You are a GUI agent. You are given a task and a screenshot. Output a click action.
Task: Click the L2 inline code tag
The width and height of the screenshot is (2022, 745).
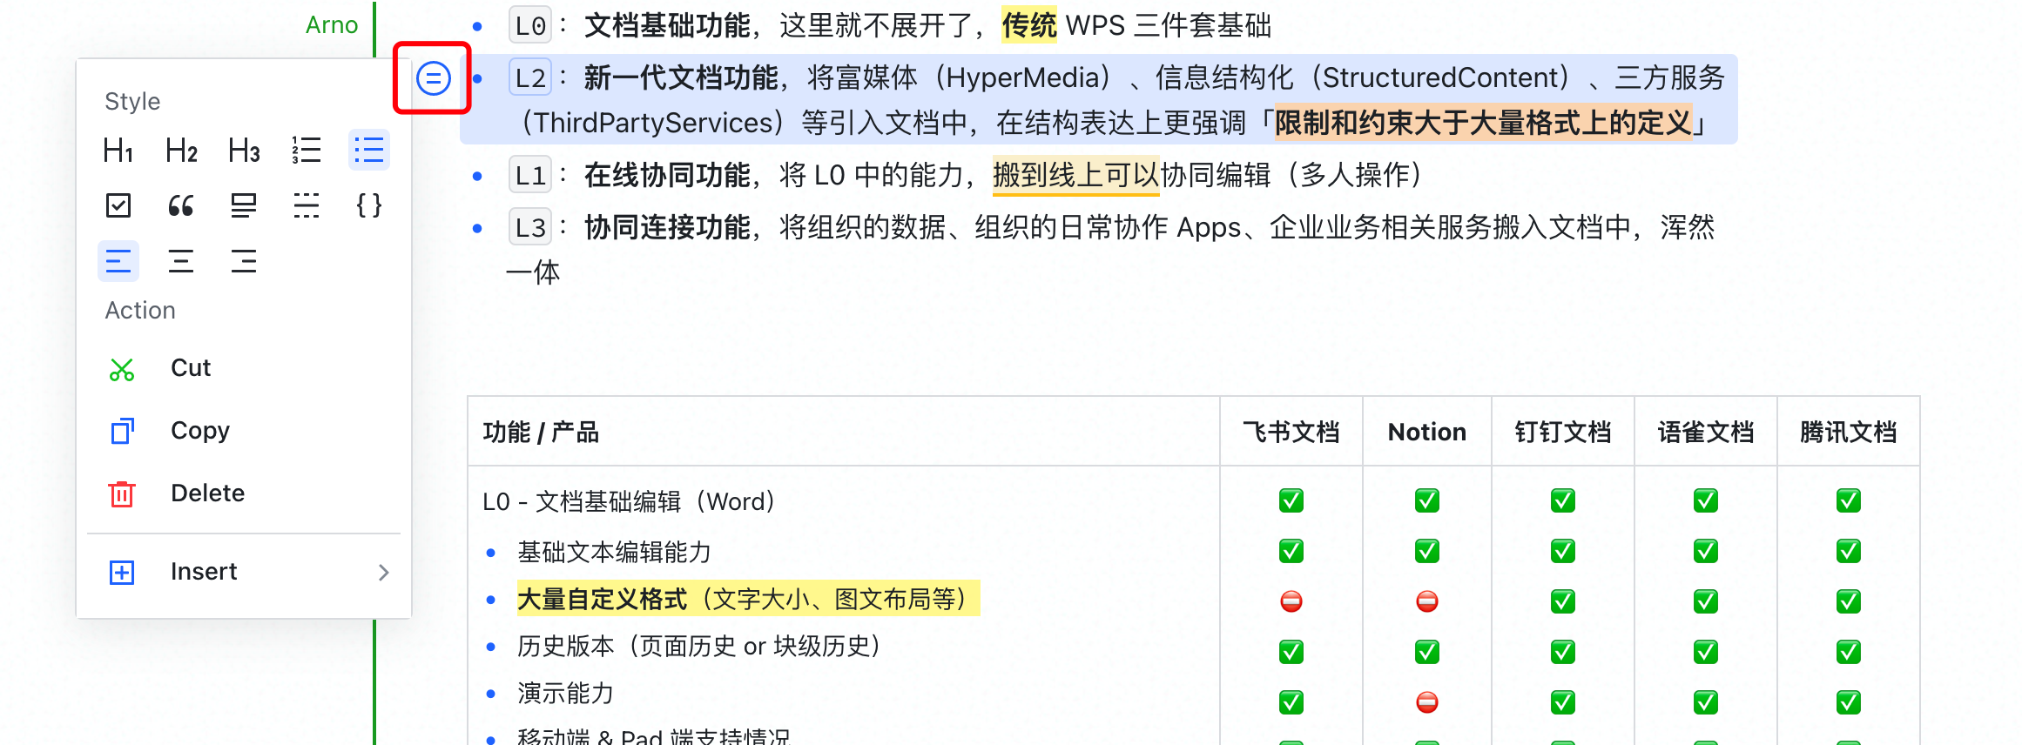click(x=530, y=78)
